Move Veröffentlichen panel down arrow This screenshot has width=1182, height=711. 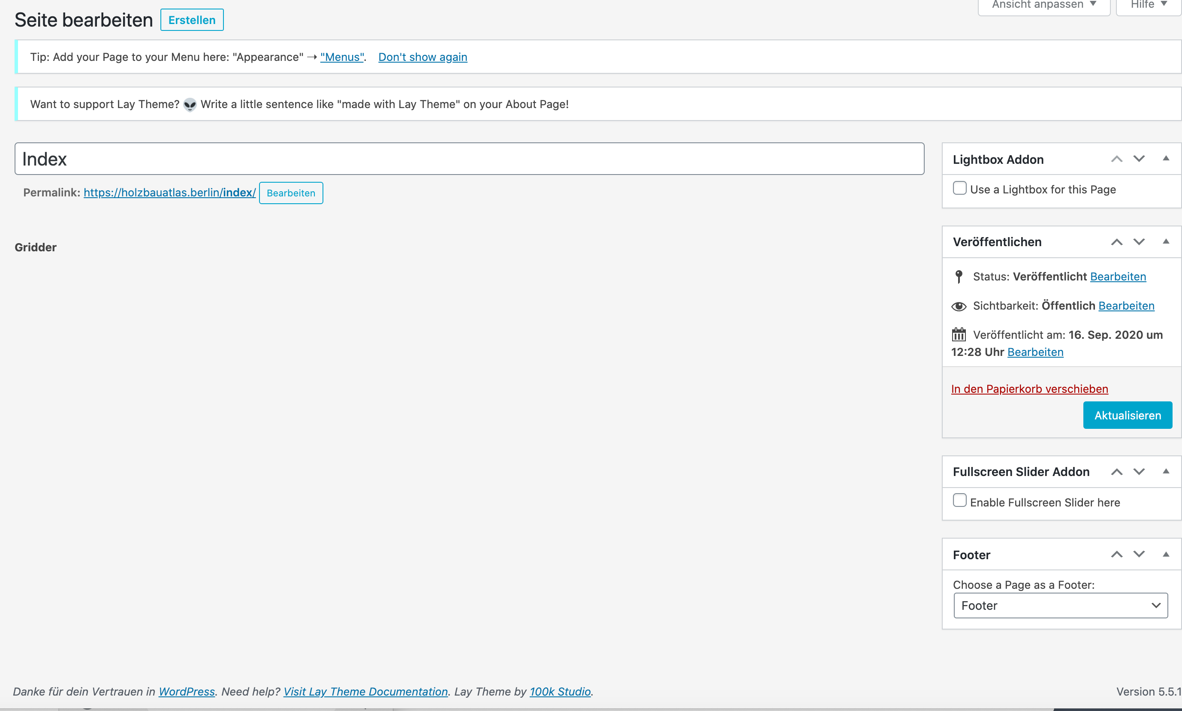(1139, 242)
